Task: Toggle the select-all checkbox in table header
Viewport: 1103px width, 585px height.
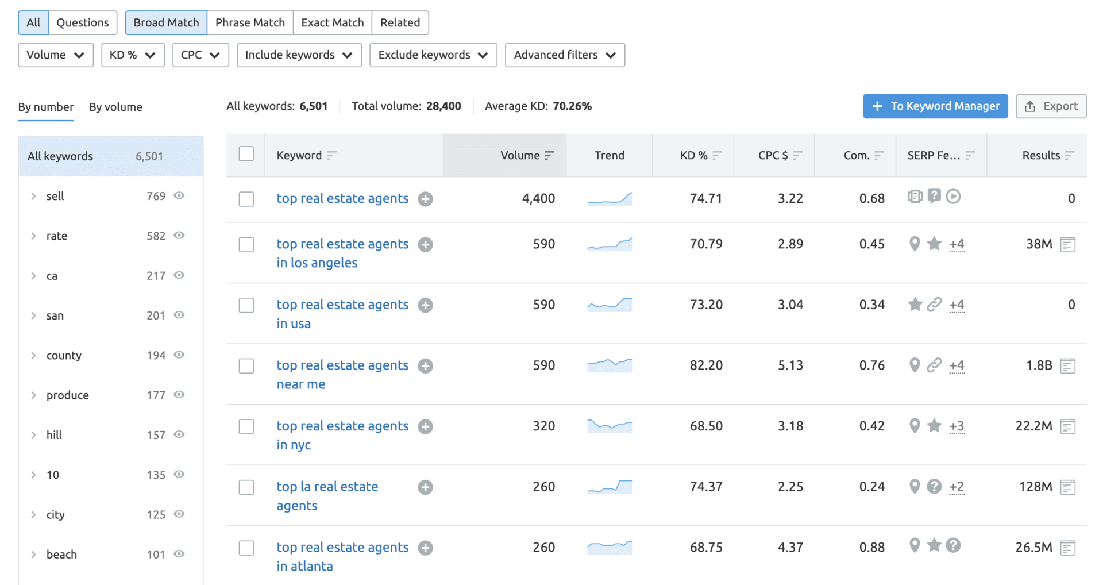Action: tap(246, 154)
